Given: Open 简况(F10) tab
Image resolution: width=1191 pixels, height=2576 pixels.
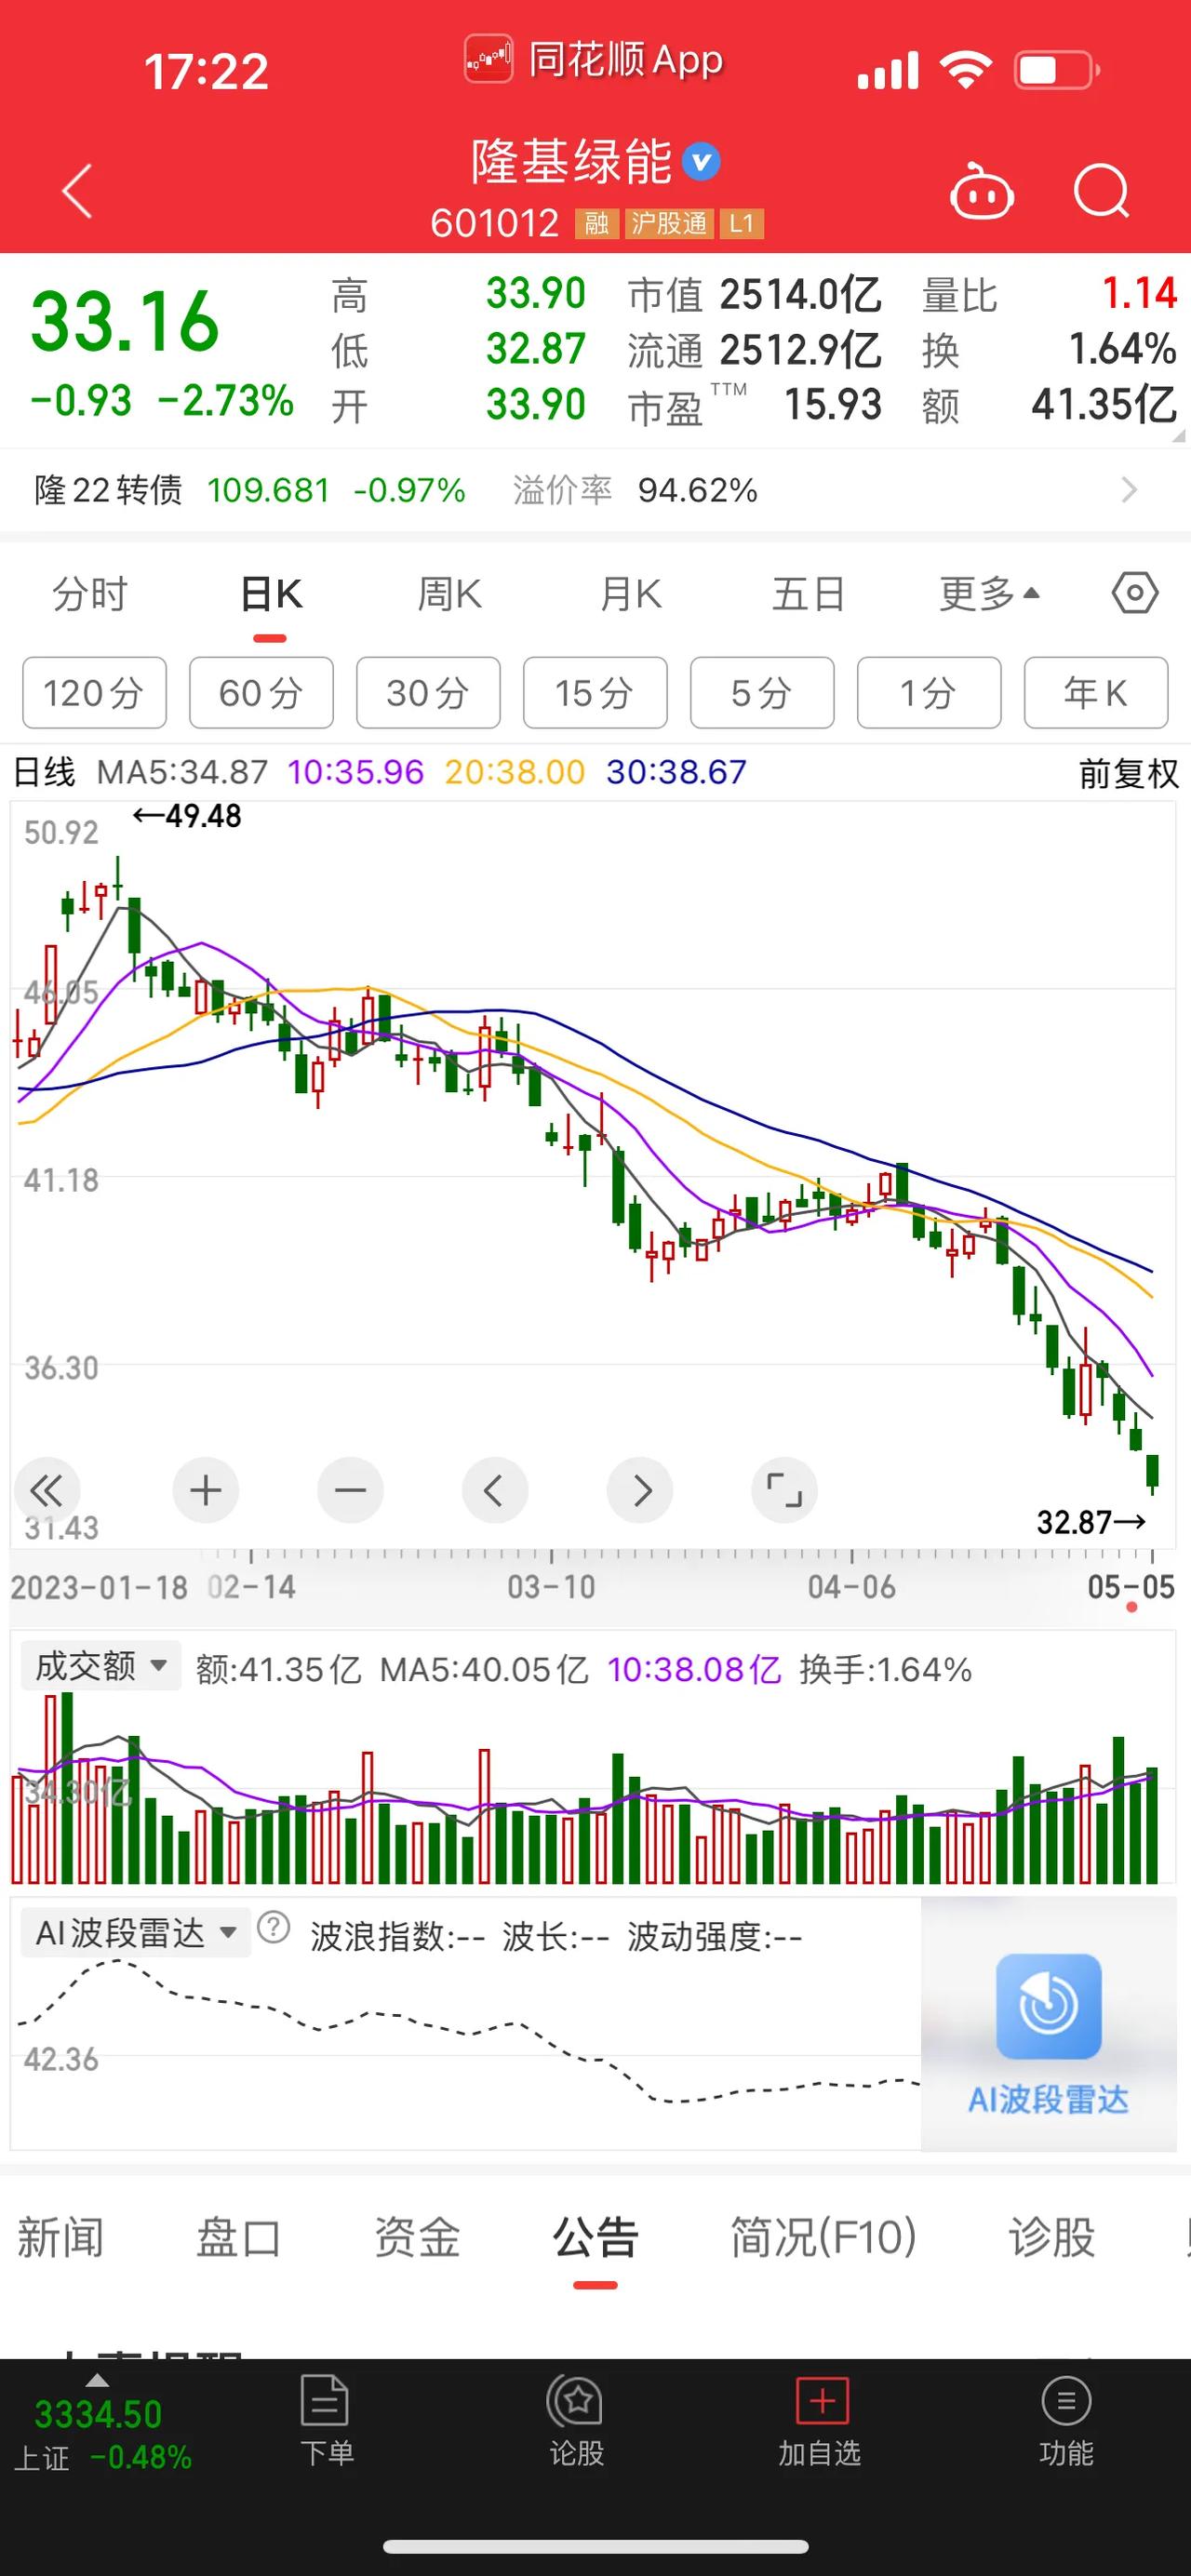Looking at the screenshot, I should click(x=823, y=2236).
